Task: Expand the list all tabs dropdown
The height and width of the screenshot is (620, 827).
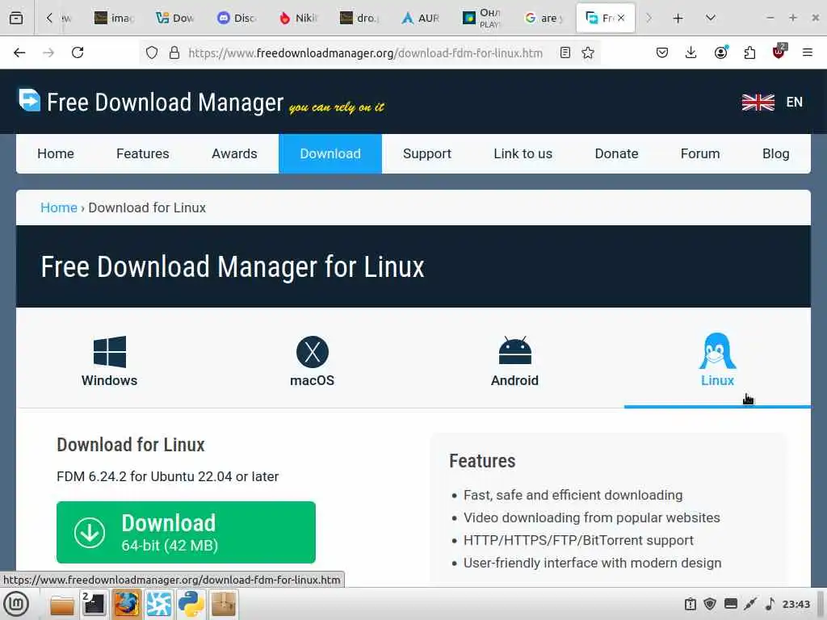Action: tap(711, 18)
